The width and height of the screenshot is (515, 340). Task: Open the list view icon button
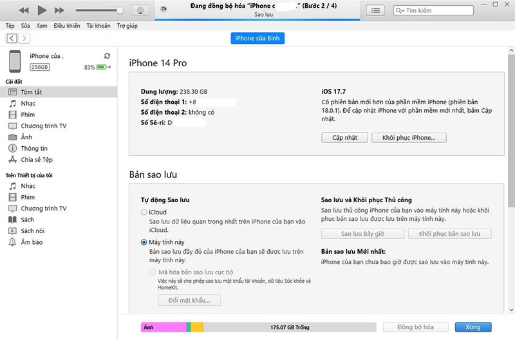(x=375, y=10)
